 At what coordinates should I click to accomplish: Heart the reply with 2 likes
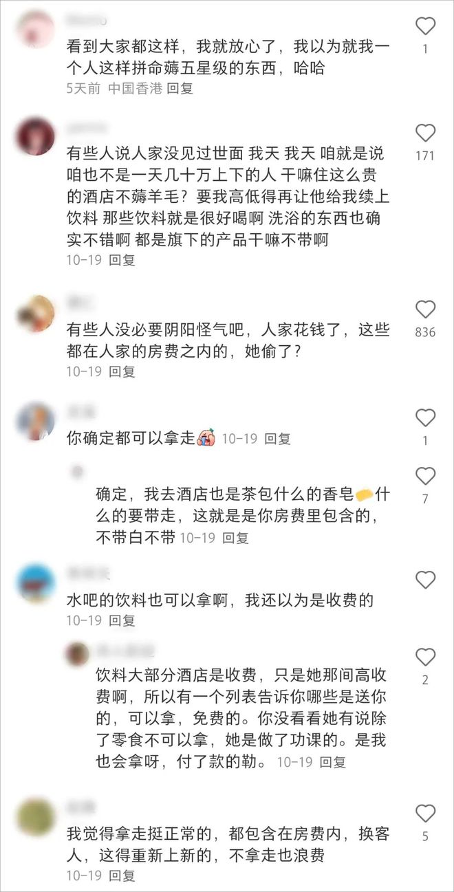tap(426, 657)
